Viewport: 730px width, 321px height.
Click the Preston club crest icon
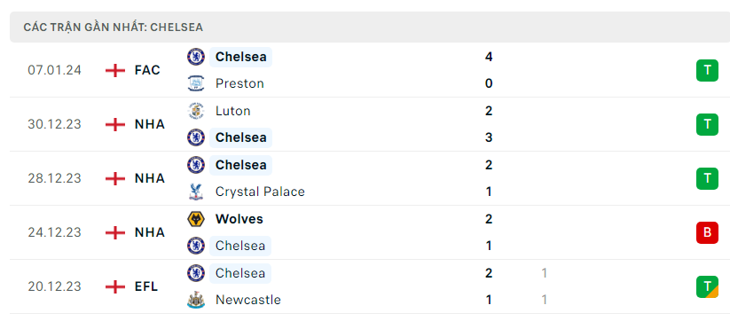click(x=196, y=83)
